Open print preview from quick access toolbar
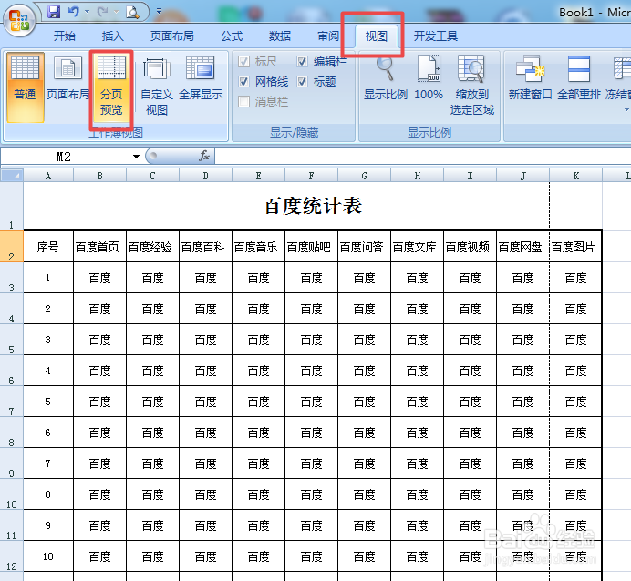This screenshot has width=631, height=581. point(132,12)
